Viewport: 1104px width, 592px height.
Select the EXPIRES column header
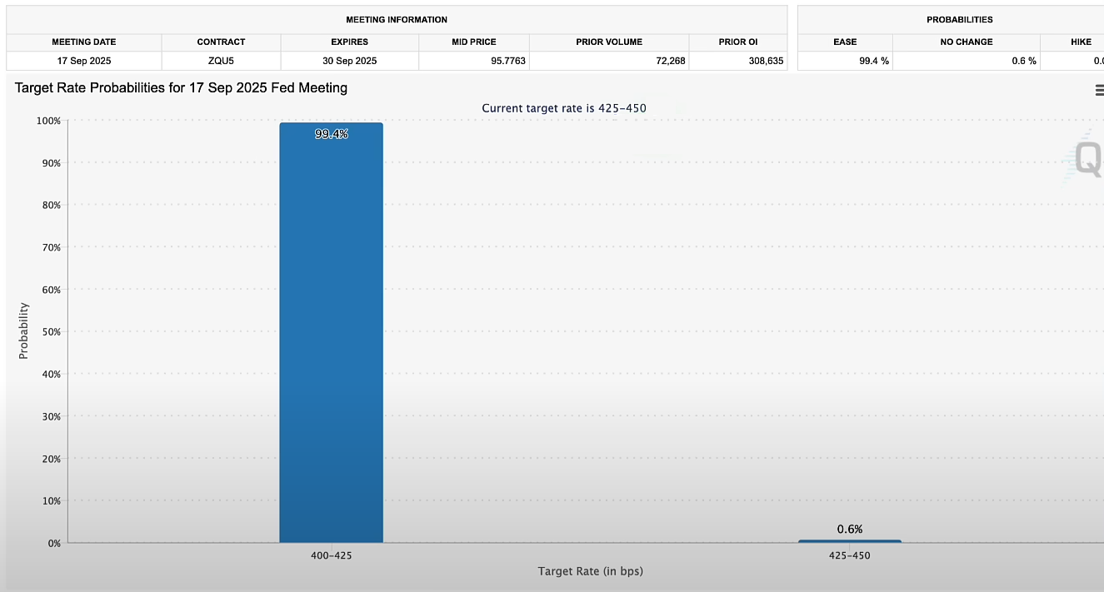(349, 42)
